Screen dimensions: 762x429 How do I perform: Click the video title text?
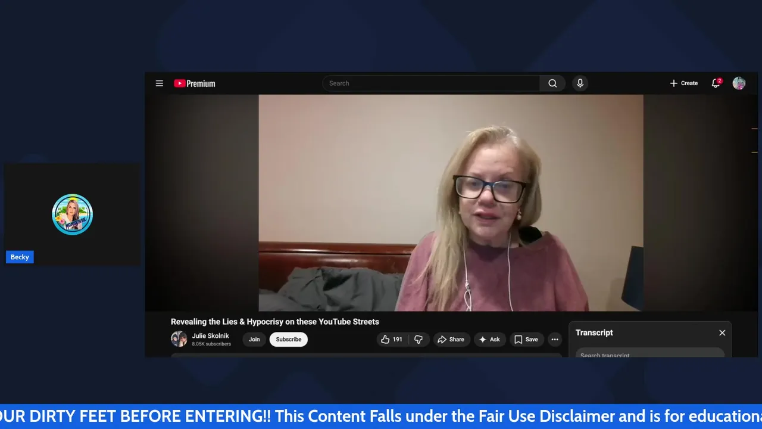click(275, 322)
